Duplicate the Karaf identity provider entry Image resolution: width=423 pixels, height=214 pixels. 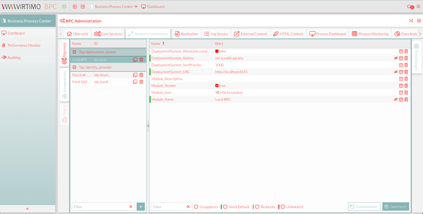[135, 82]
